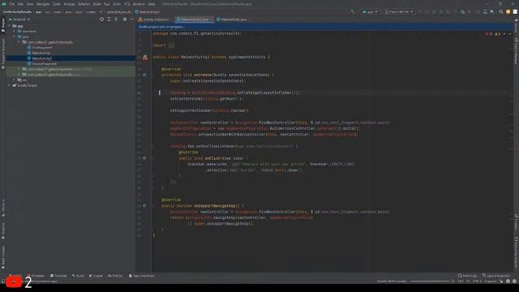This screenshot has width=519, height=292.
Task: Open the View menu
Action: (30, 4)
